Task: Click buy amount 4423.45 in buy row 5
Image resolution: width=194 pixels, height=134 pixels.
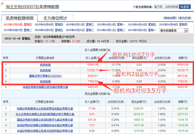Action: tap(93, 87)
